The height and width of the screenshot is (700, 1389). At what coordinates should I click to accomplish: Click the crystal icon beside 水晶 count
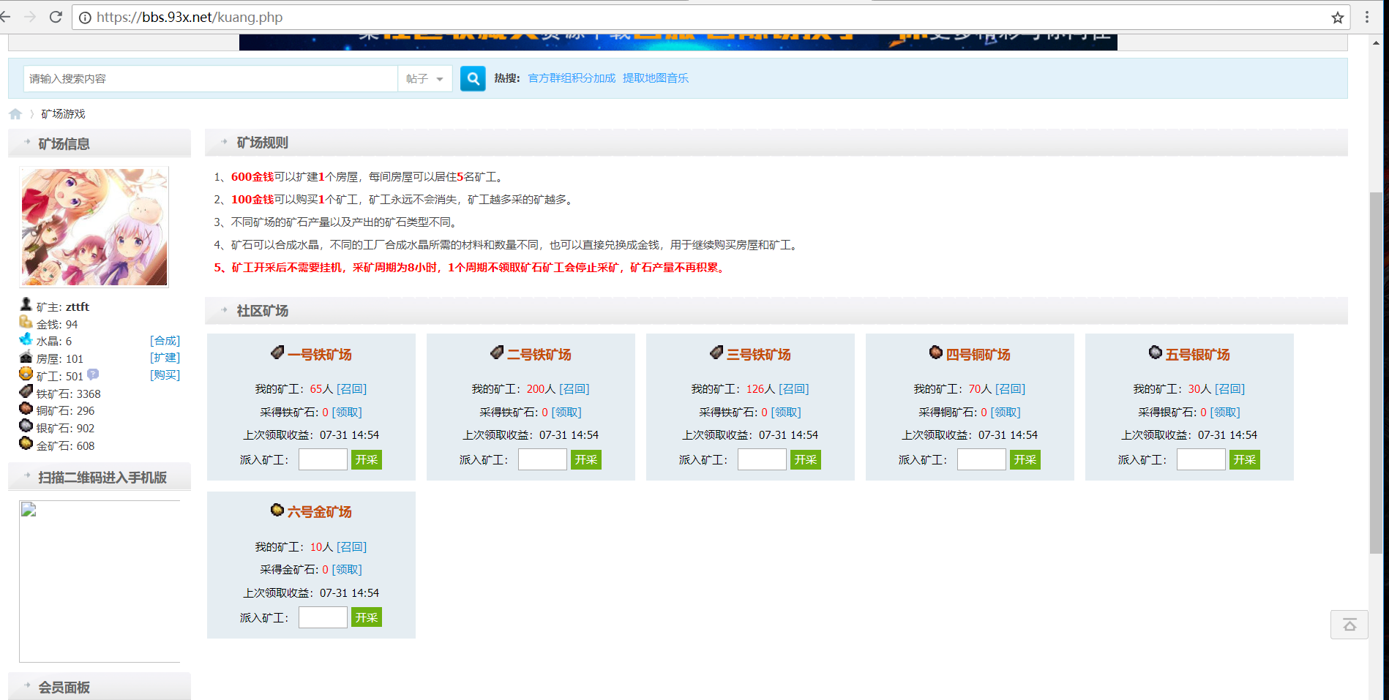(26, 340)
